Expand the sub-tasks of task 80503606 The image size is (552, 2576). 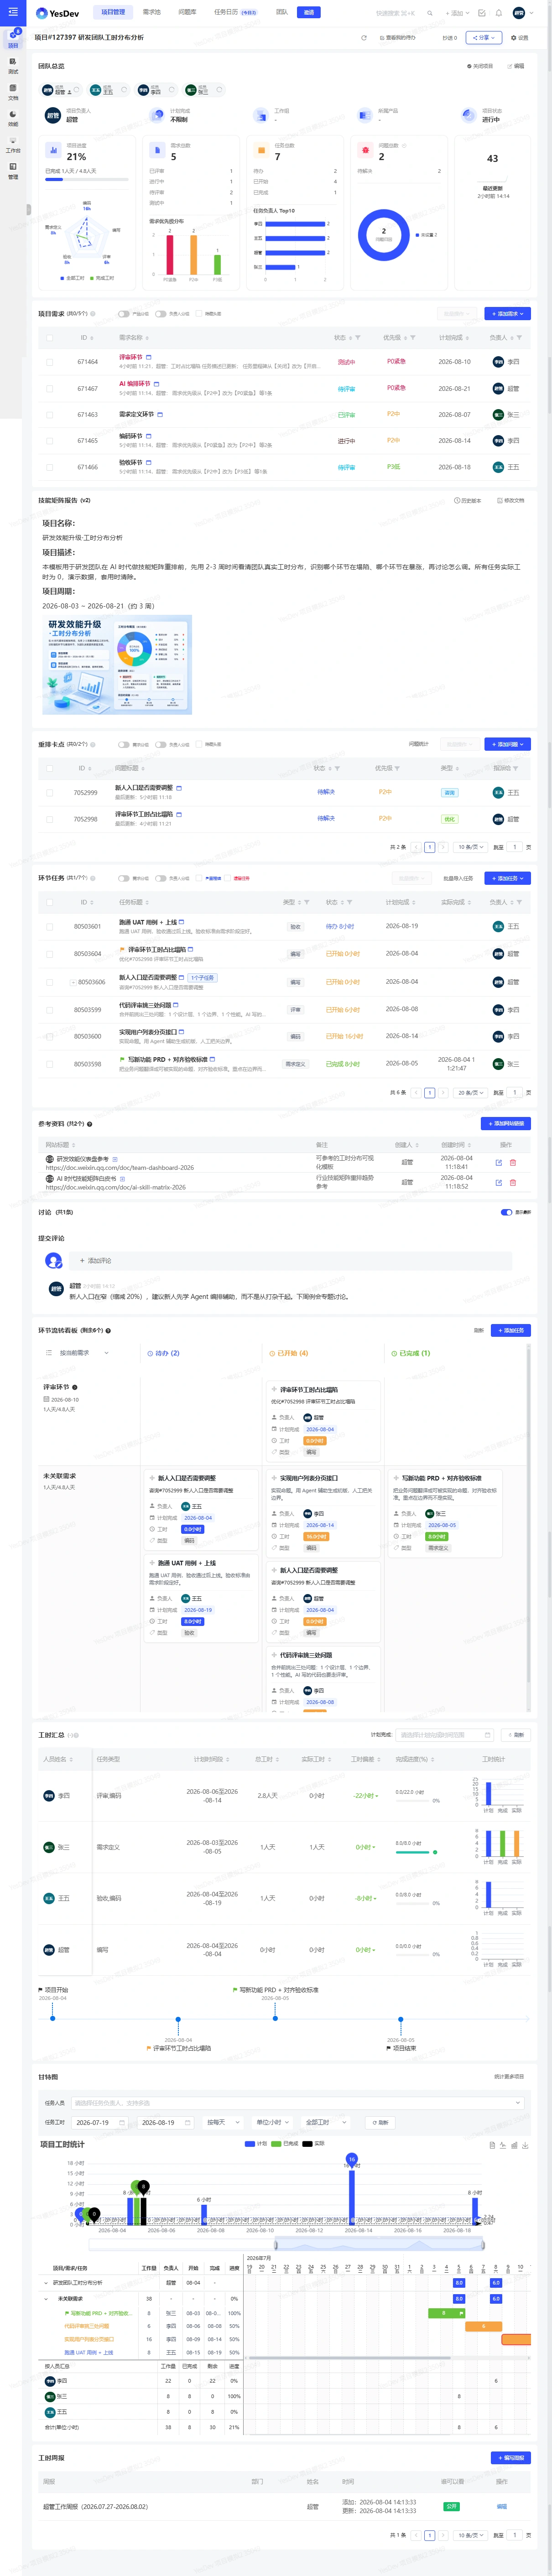[x=73, y=982]
